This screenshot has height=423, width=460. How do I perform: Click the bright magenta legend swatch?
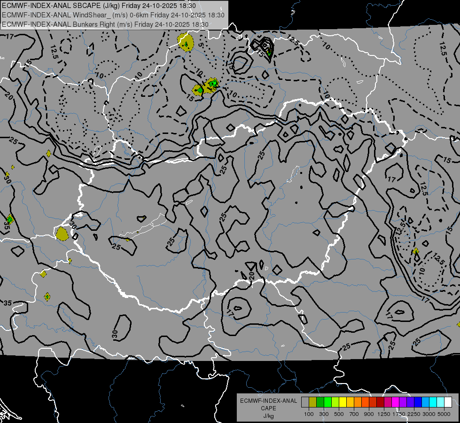coord(396,402)
